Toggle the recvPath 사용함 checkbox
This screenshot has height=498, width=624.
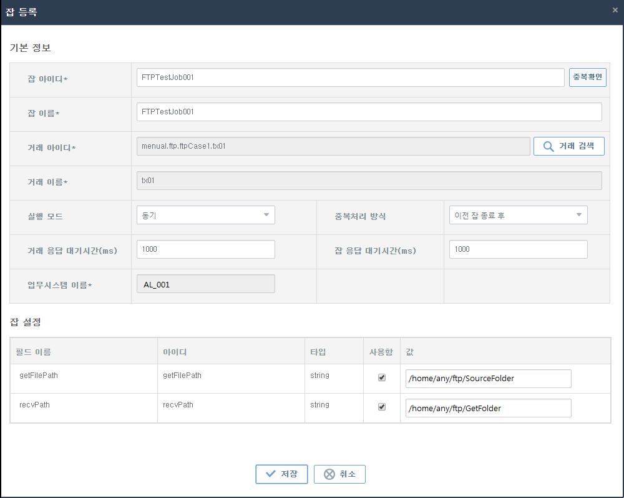(382, 407)
